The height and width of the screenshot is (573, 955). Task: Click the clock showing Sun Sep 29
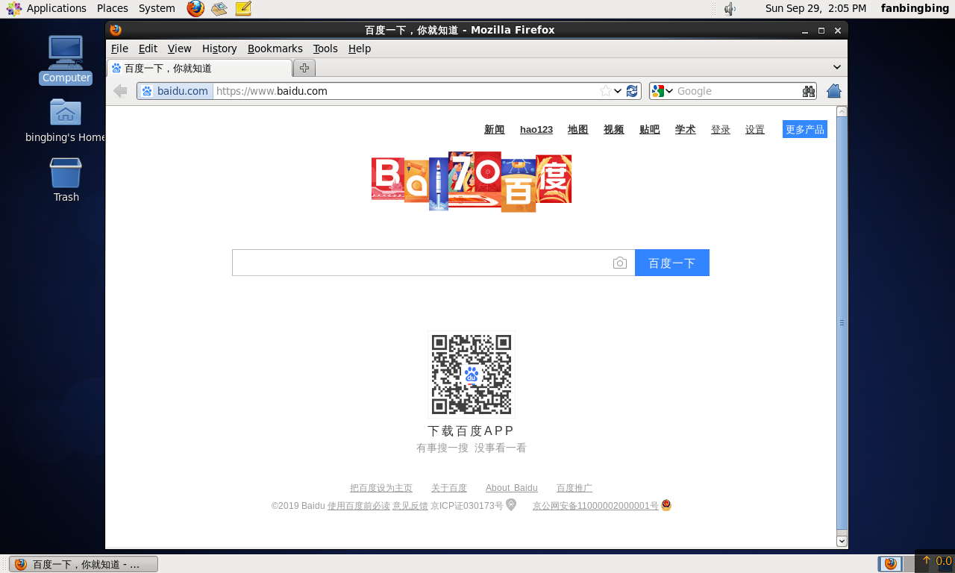[x=815, y=8]
